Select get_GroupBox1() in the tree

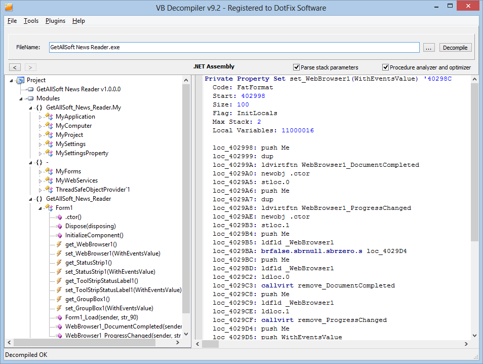click(x=88, y=299)
